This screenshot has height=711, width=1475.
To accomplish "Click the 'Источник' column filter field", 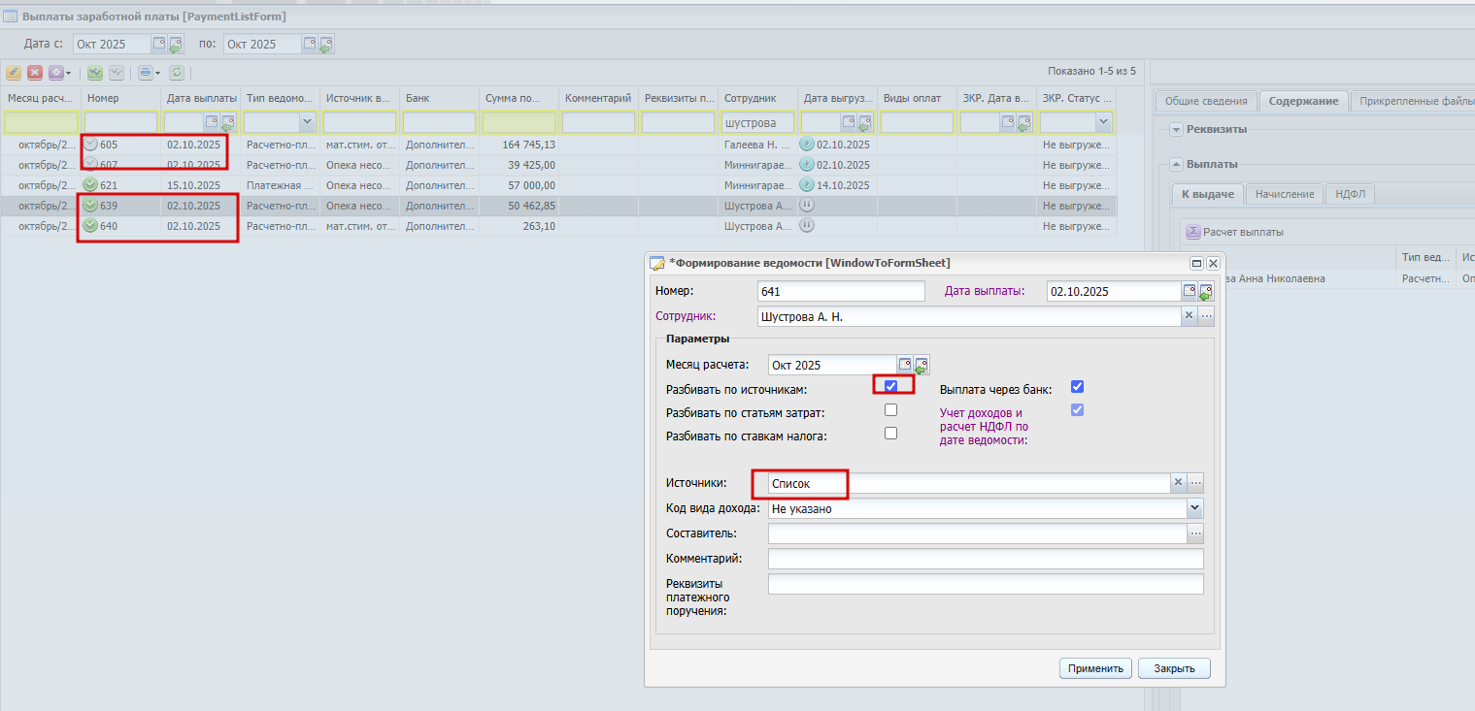I will (x=360, y=122).
